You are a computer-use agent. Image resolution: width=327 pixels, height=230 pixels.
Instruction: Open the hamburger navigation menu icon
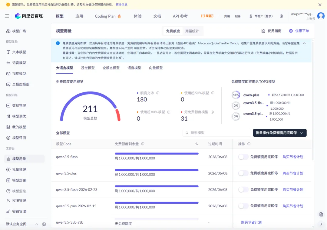point(7,16)
